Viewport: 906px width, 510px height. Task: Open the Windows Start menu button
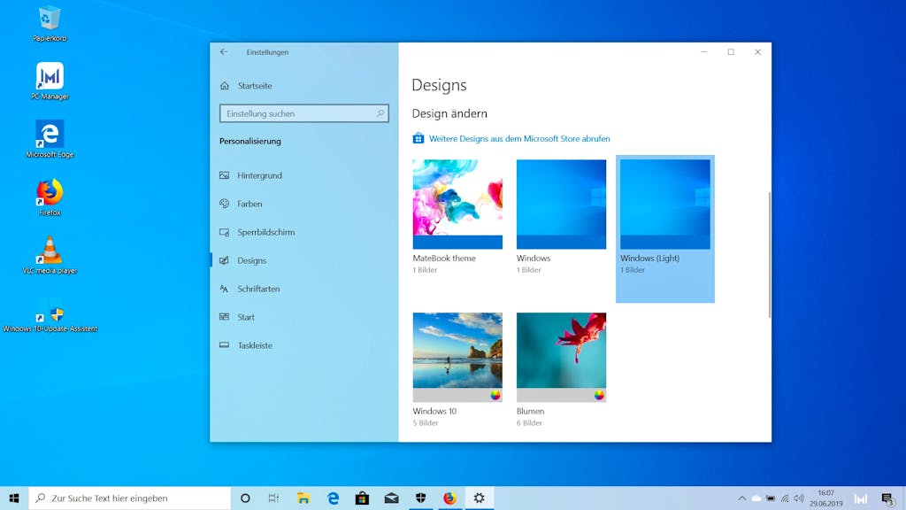click(14, 498)
